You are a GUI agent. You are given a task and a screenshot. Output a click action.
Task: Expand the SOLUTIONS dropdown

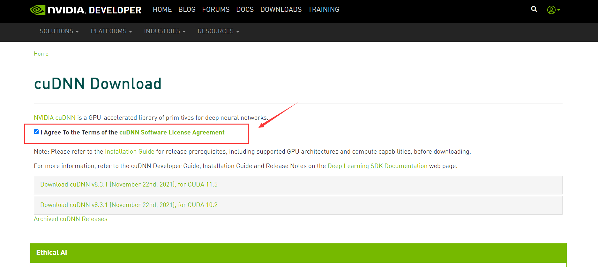[x=59, y=31]
